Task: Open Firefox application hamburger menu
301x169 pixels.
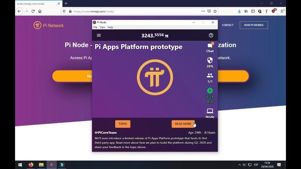Action: point(282,11)
